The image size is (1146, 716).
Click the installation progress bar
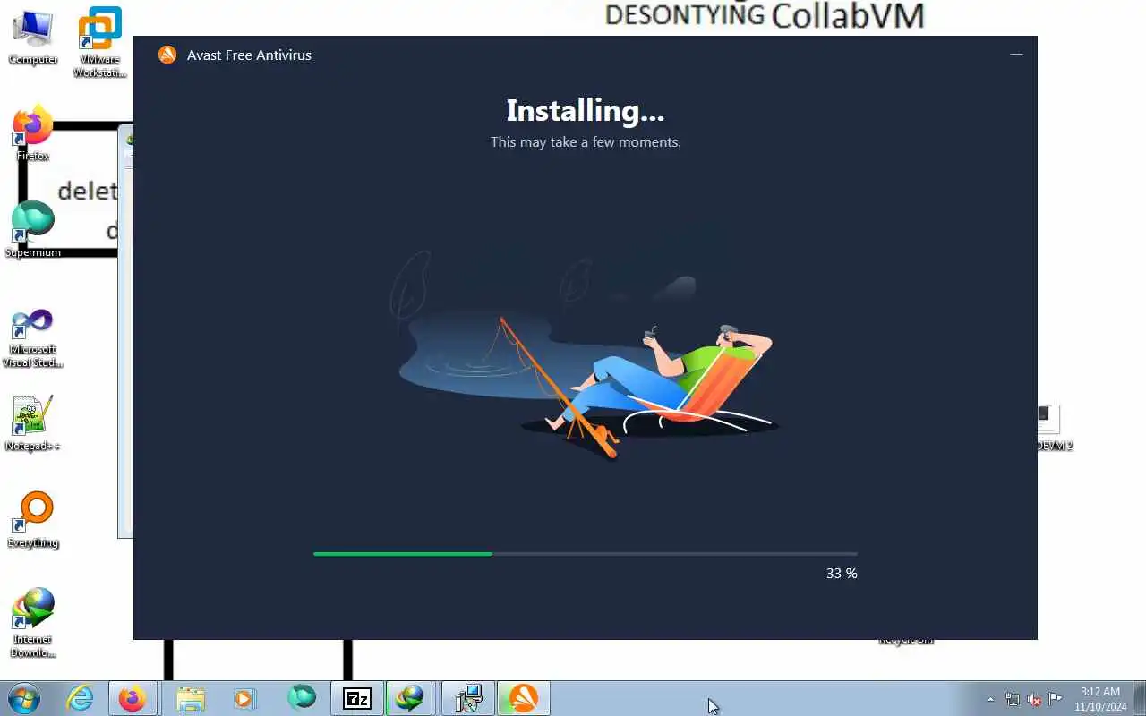coord(585,554)
